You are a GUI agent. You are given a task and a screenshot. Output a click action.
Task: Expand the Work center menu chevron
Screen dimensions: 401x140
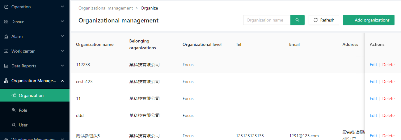click(x=62, y=51)
